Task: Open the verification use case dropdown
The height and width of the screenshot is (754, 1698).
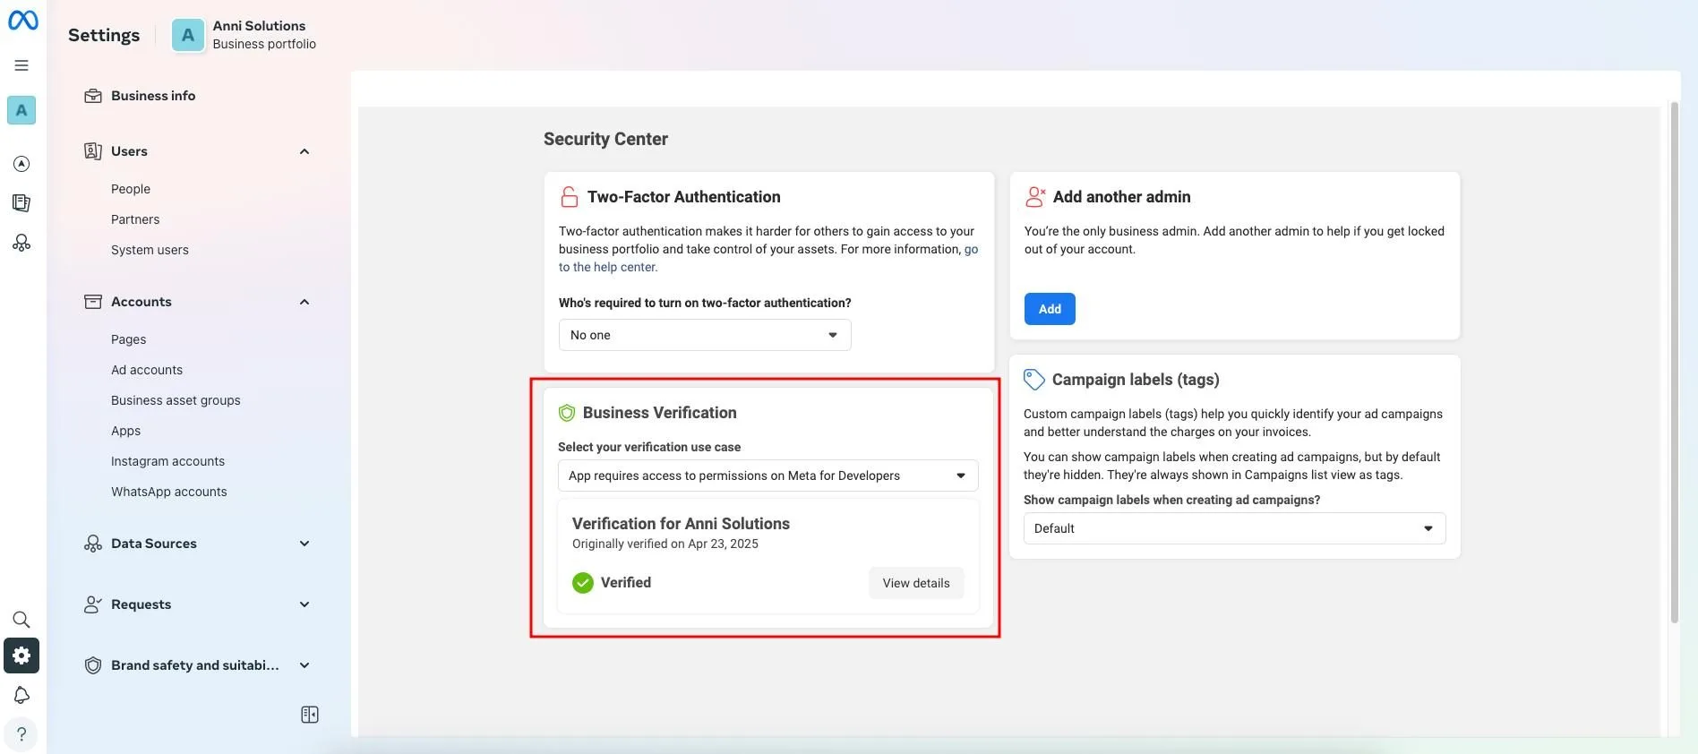Action: [x=768, y=476]
